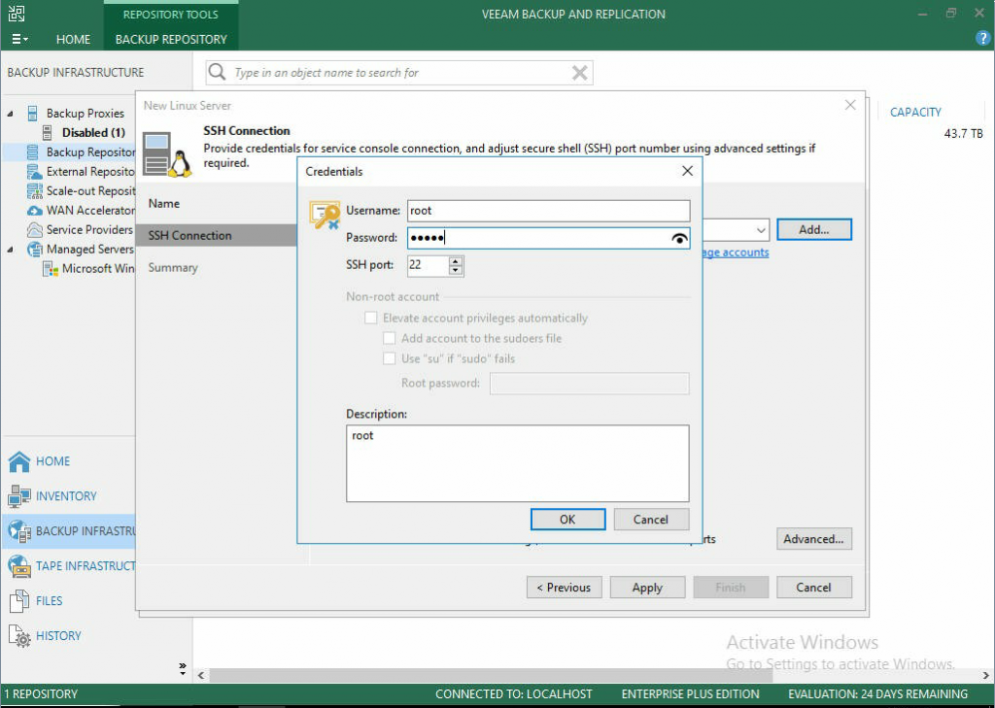This screenshot has height=708, width=995.
Task: Open the credentials dropdown beside Add
Action: click(x=760, y=229)
